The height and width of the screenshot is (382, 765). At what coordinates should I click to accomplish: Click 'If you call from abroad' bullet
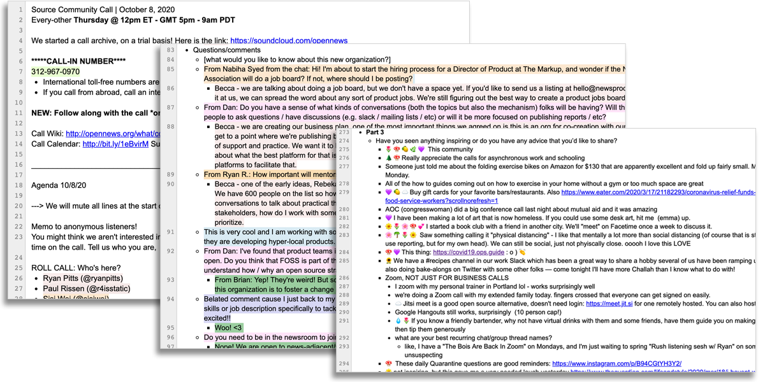pos(101,92)
